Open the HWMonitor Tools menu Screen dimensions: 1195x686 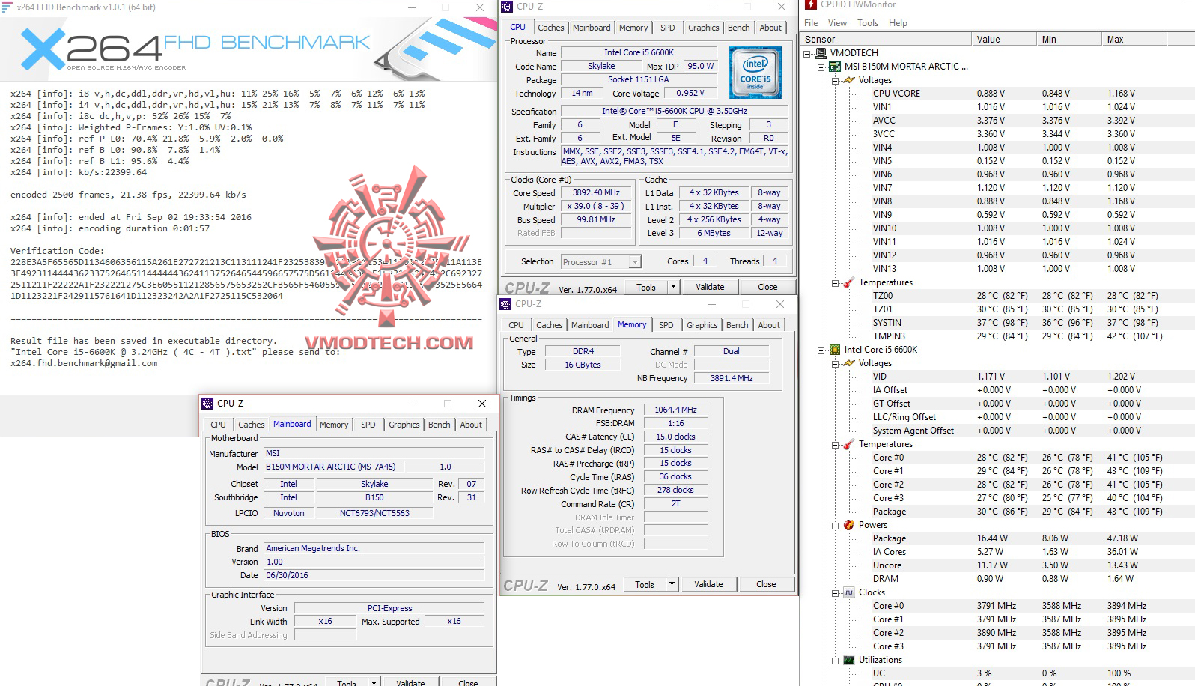pyautogui.click(x=868, y=23)
